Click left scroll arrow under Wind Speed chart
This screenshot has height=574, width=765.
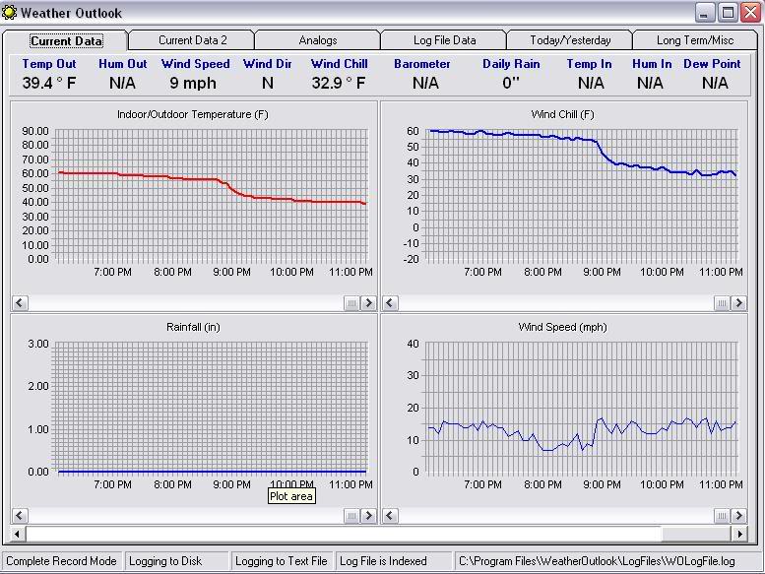(x=390, y=516)
